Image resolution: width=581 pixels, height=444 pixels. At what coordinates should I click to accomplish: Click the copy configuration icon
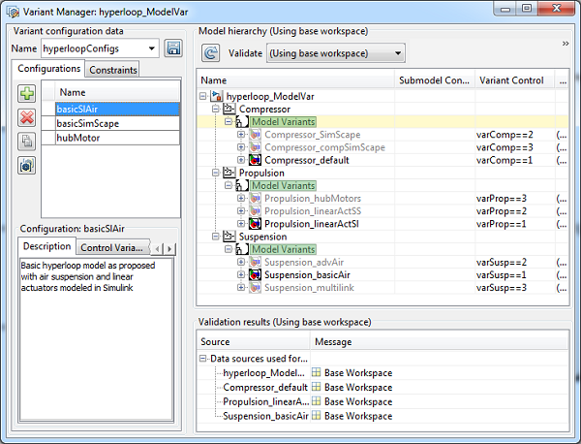(x=26, y=141)
